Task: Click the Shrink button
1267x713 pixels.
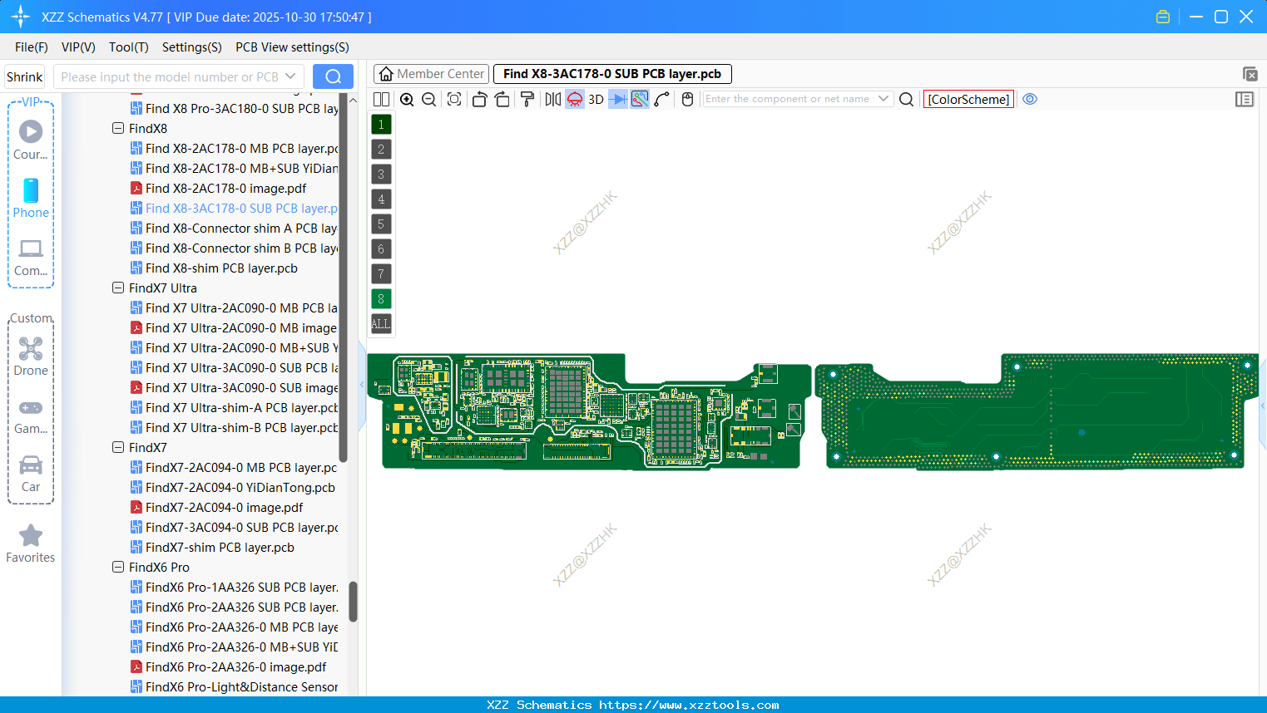Action: (24, 76)
